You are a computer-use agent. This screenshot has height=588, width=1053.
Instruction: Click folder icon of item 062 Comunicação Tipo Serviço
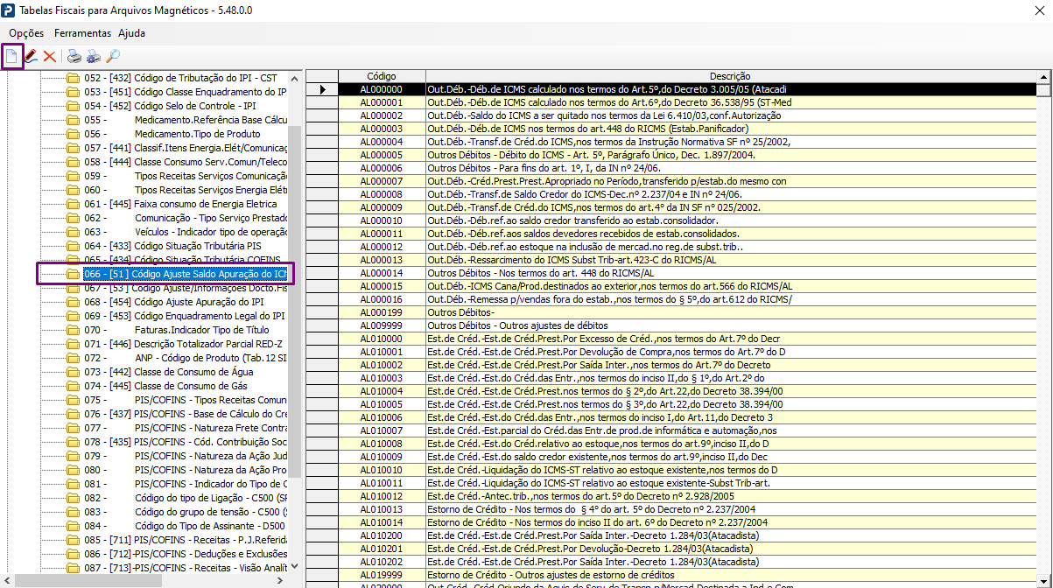pyautogui.click(x=73, y=218)
